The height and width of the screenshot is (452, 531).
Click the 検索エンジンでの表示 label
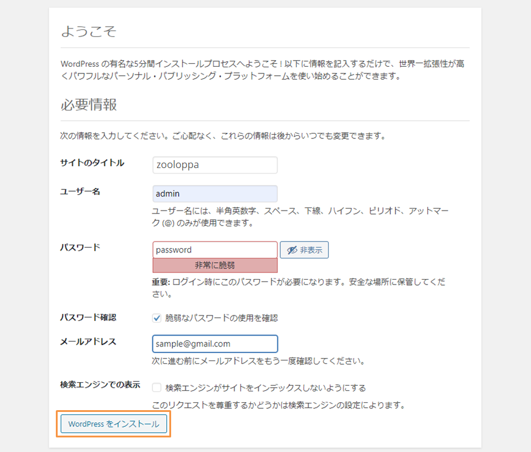click(x=100, y=385)
